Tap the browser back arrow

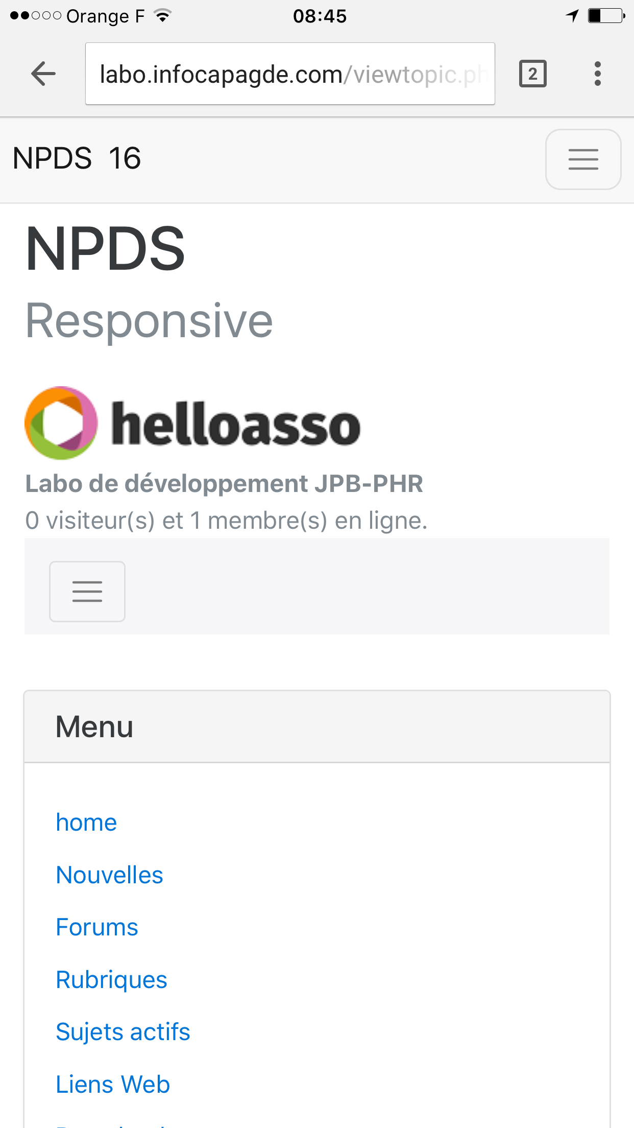click(x=43, y=74)
